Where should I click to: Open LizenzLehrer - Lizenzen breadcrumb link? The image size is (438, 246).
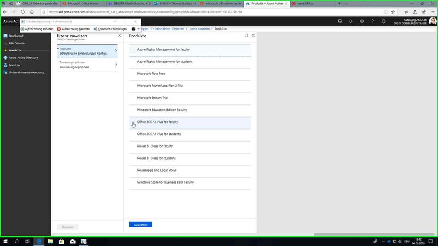click(169, 29)
